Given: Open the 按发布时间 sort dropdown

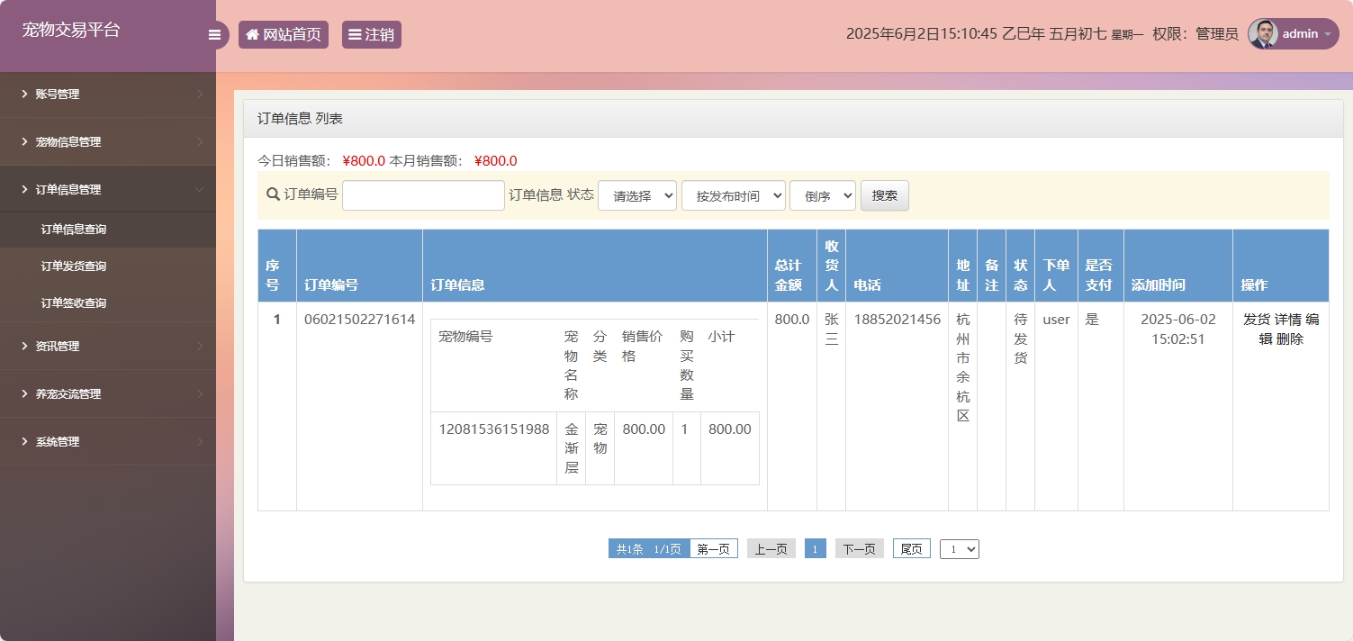Looking at the screenshot, I should (733, 195).
